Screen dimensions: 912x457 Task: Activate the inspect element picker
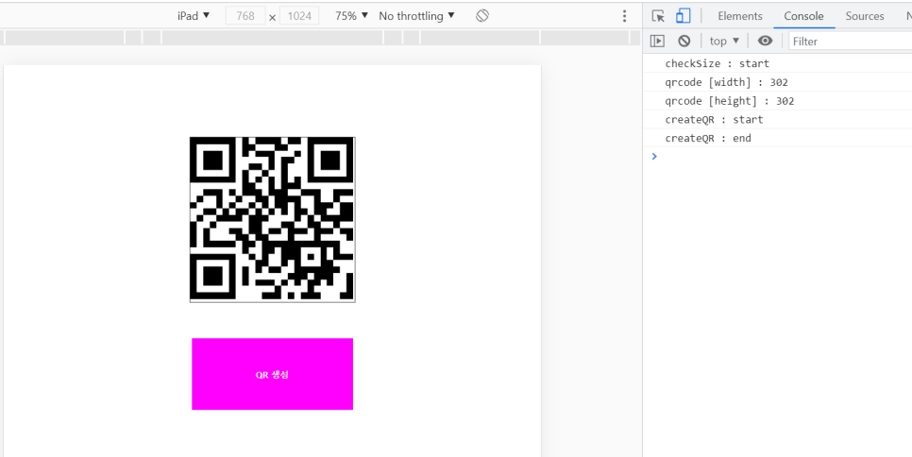point(658,16)
